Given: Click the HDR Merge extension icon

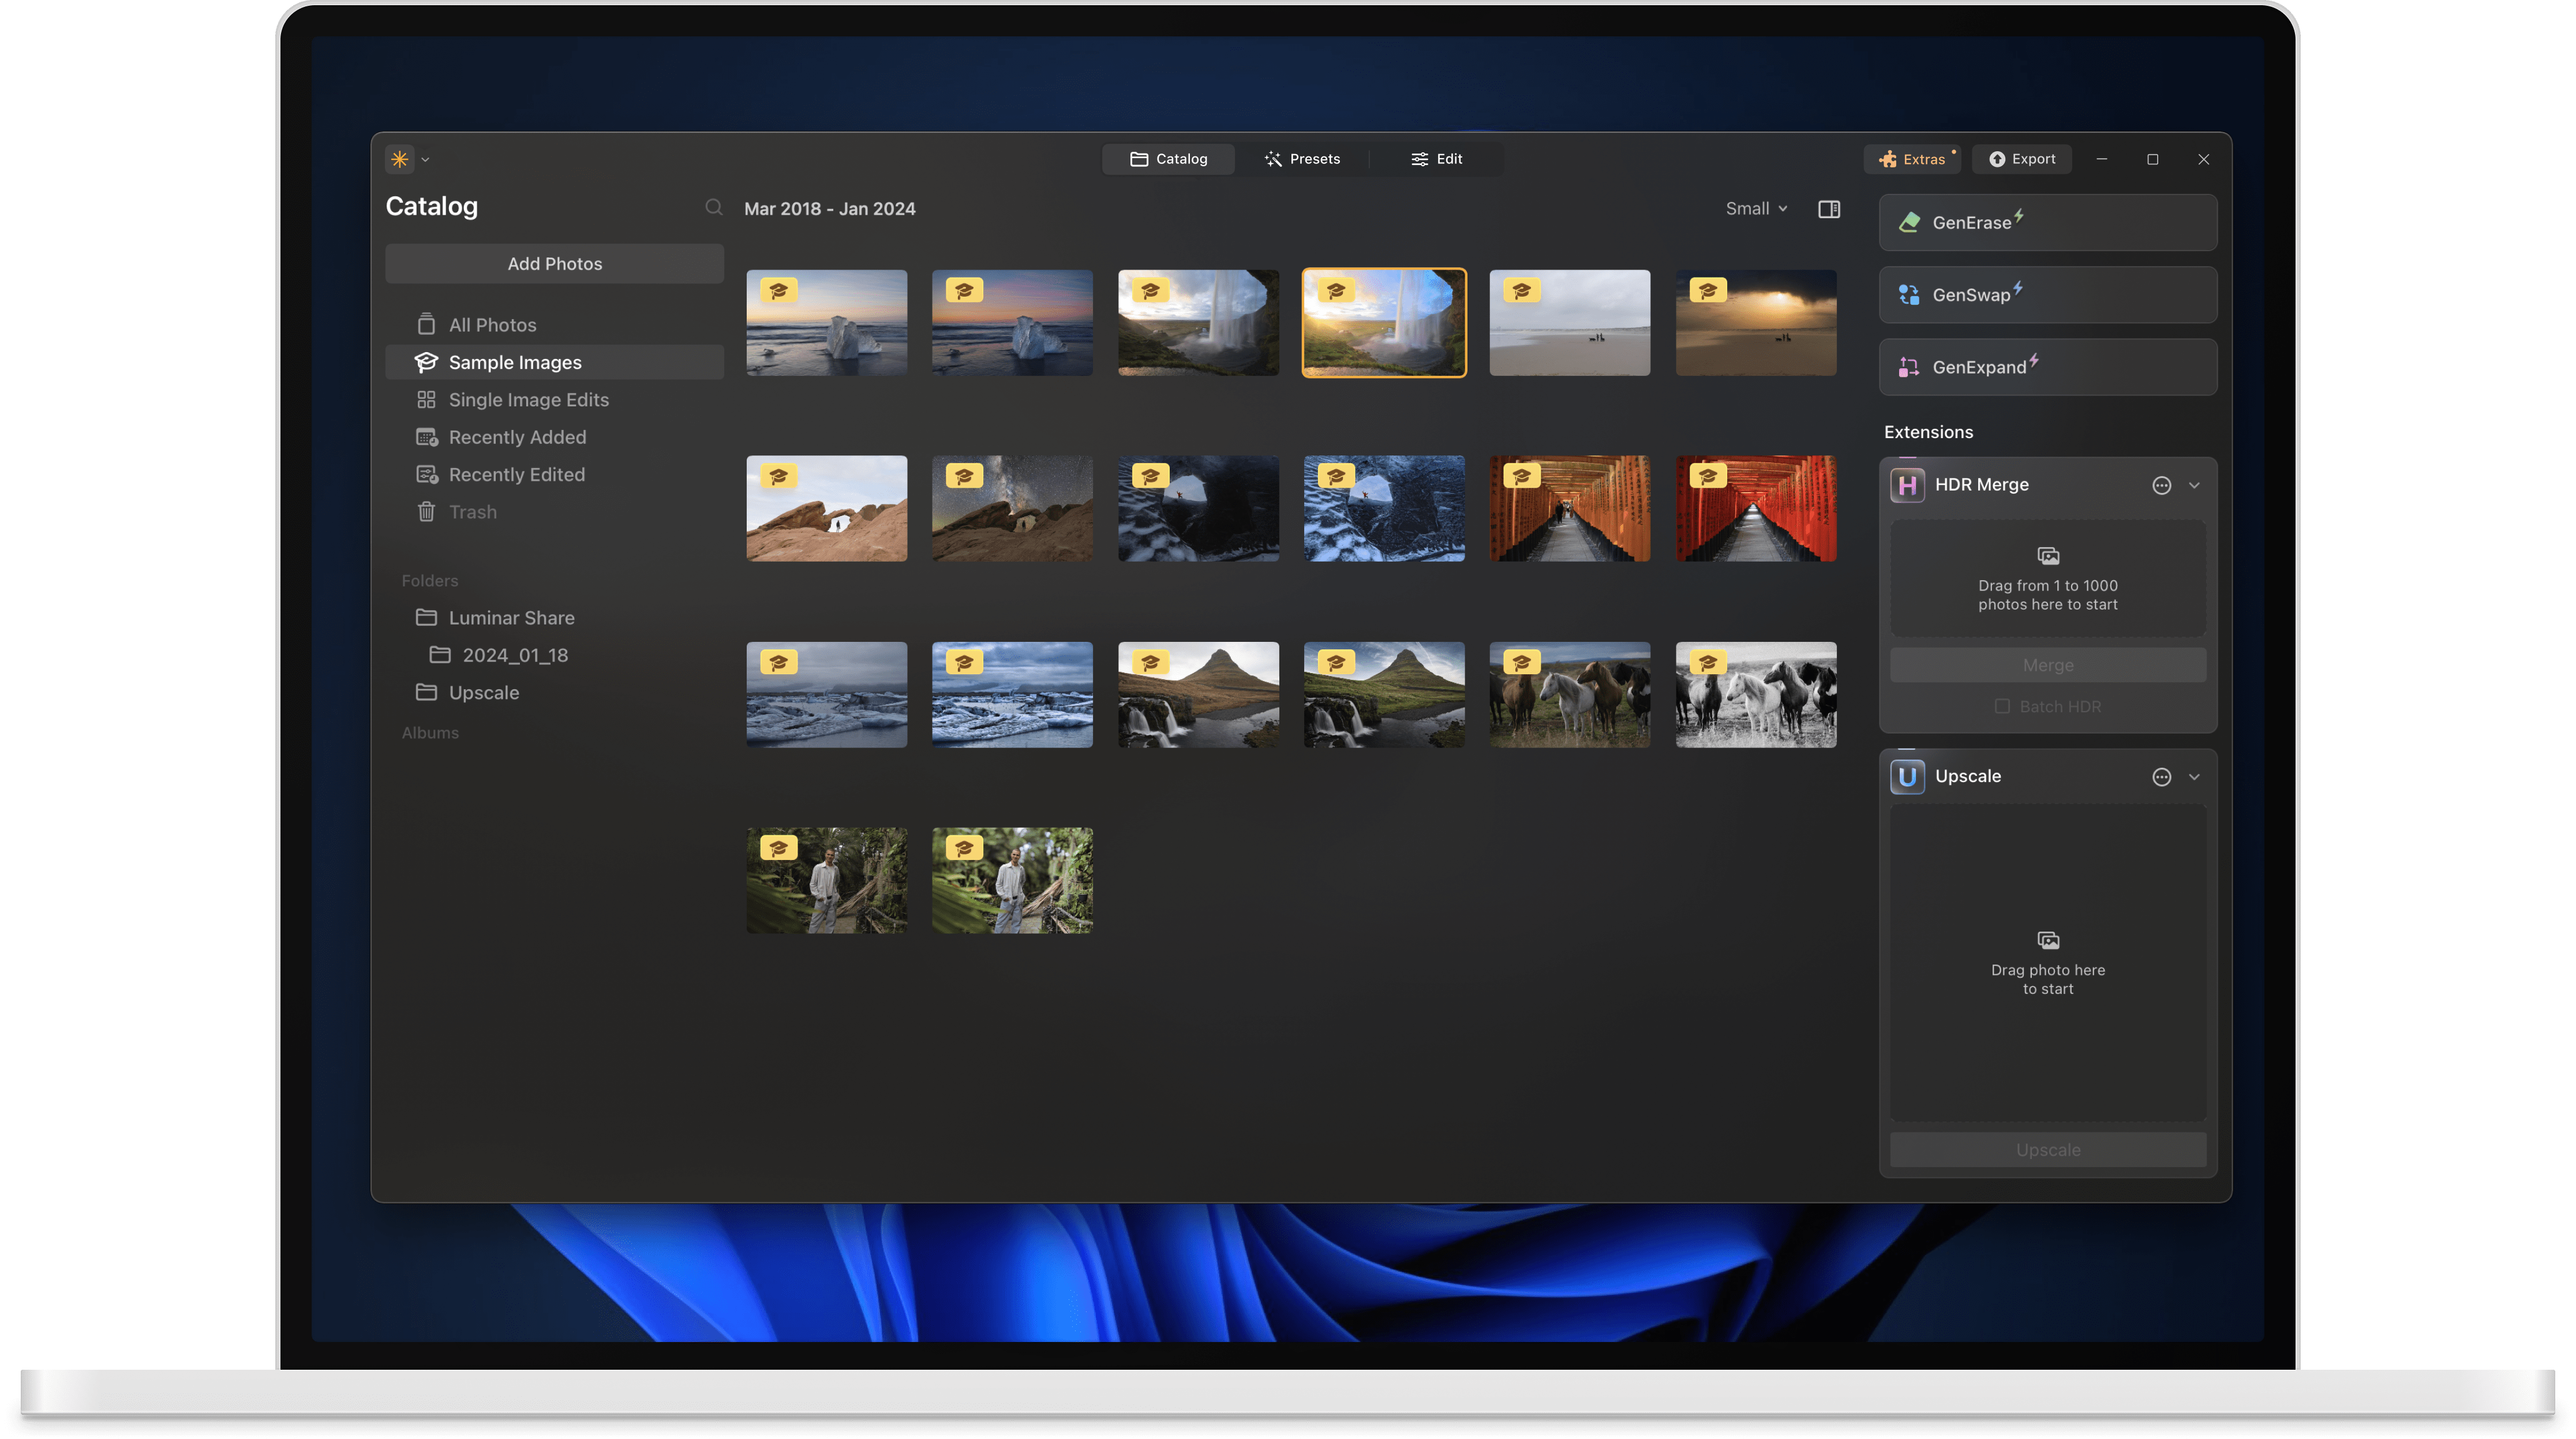Looking at the screenshot, I should [x=1908, y=485].
